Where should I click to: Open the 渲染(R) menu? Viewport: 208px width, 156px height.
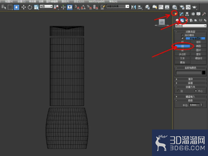pos(65,1)
